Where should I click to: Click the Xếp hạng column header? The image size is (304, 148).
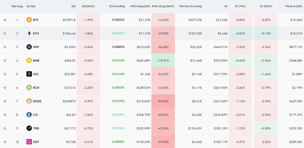click(x=17, y=6)
